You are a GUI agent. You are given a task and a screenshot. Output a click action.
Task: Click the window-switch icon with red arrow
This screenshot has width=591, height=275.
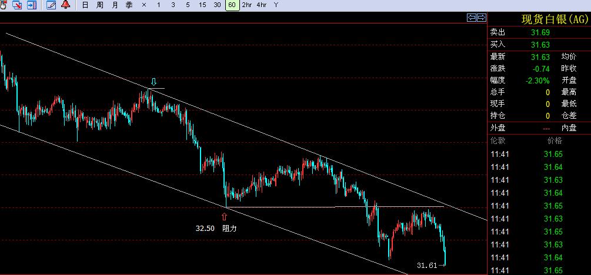point(17,5)
